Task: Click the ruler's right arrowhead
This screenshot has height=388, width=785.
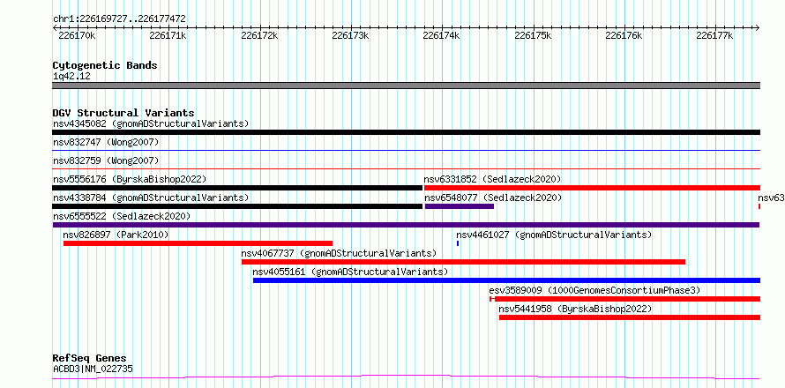Action: point(758,27)
